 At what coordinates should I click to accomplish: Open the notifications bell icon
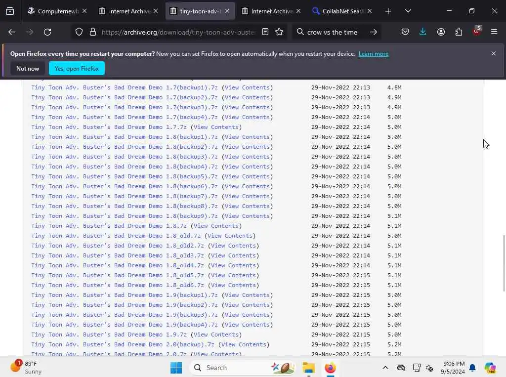(x=472, y=368)
